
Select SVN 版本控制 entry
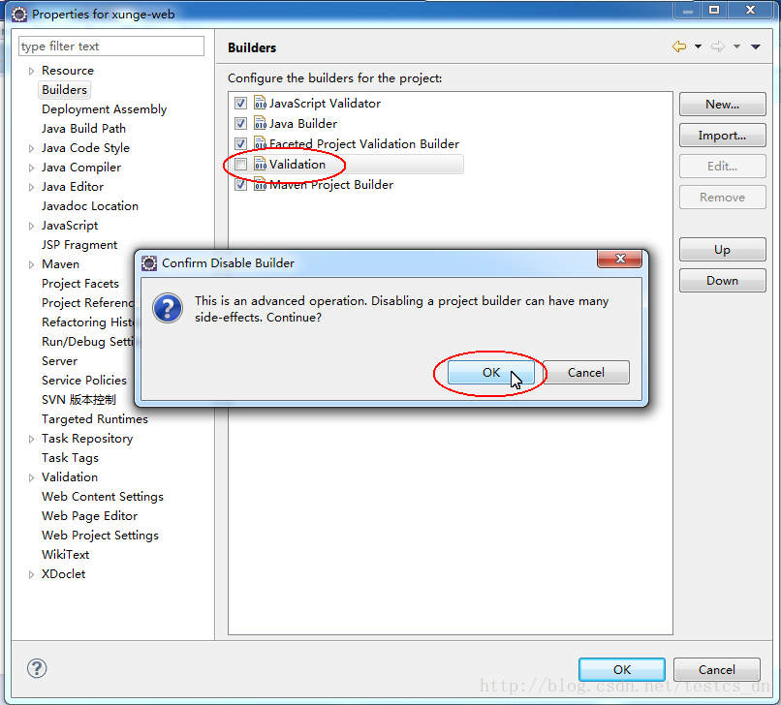(78, 400)
